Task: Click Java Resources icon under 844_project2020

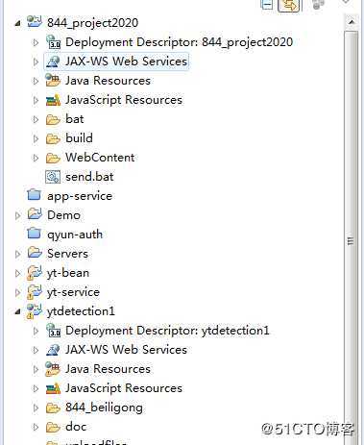Action: tap(53, 81)
